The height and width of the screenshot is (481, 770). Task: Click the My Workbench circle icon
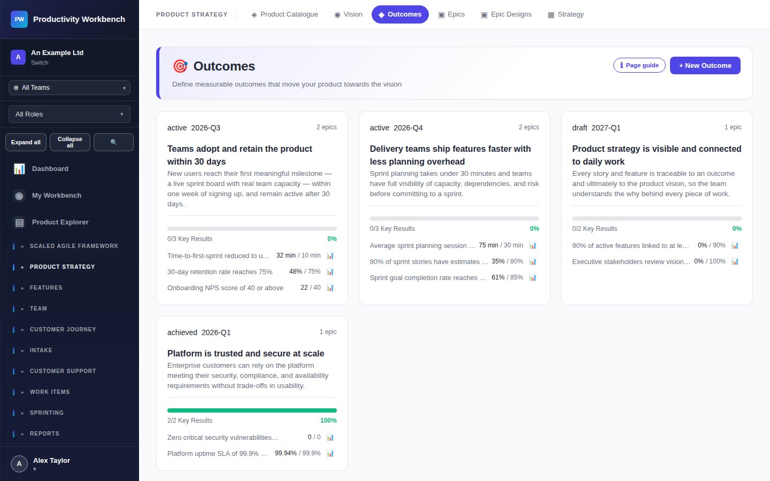tap(19, 196)
